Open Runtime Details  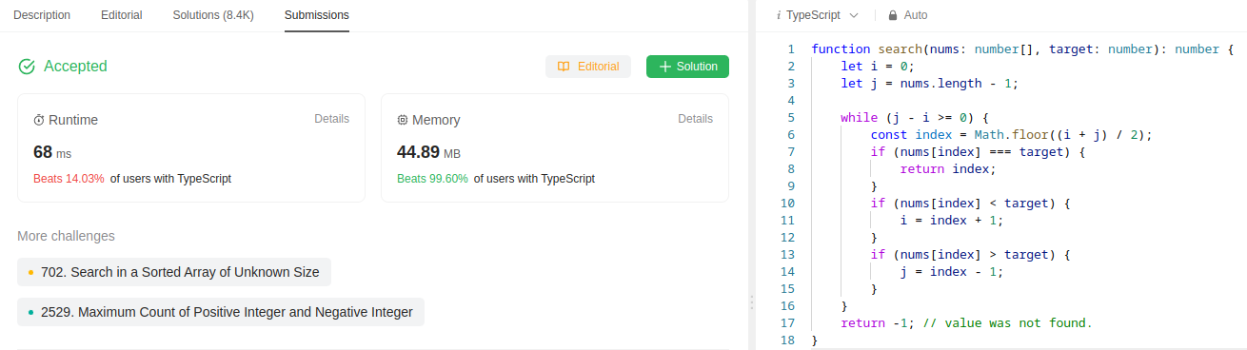tap(332, 119)
